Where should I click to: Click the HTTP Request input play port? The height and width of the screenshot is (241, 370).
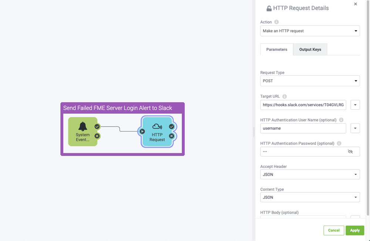point(142,131)
